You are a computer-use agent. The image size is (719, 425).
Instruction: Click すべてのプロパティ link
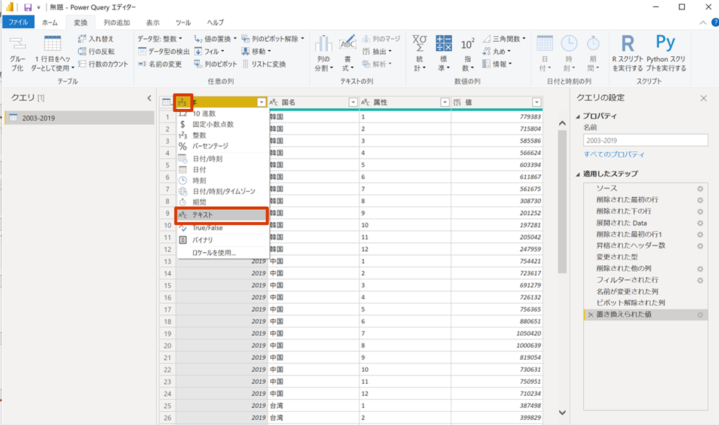(614, 154)
